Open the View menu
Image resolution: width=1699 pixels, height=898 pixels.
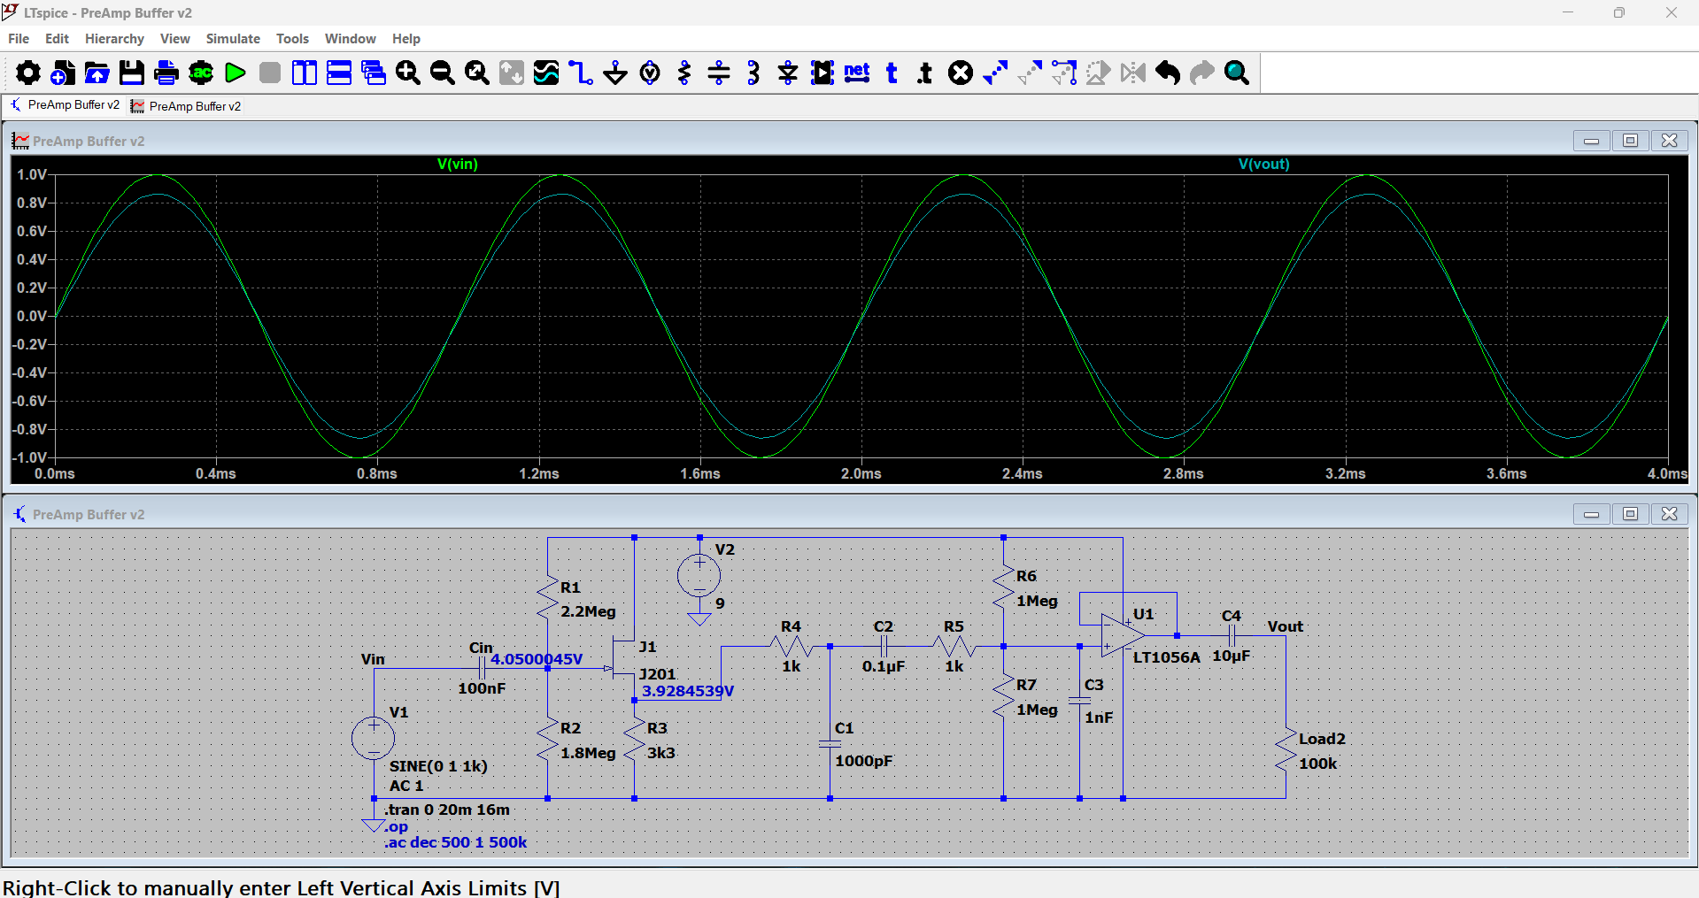(x=174, y=39)
